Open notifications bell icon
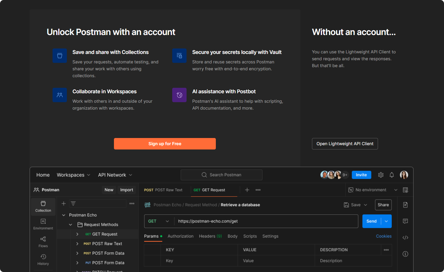 tap(392, 175)
